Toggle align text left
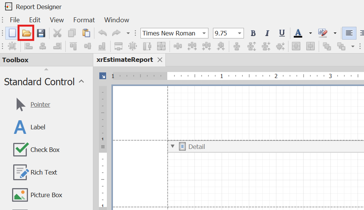Image resolution: width=364 pixels, height=210 pixels. (x=349, y=33)
